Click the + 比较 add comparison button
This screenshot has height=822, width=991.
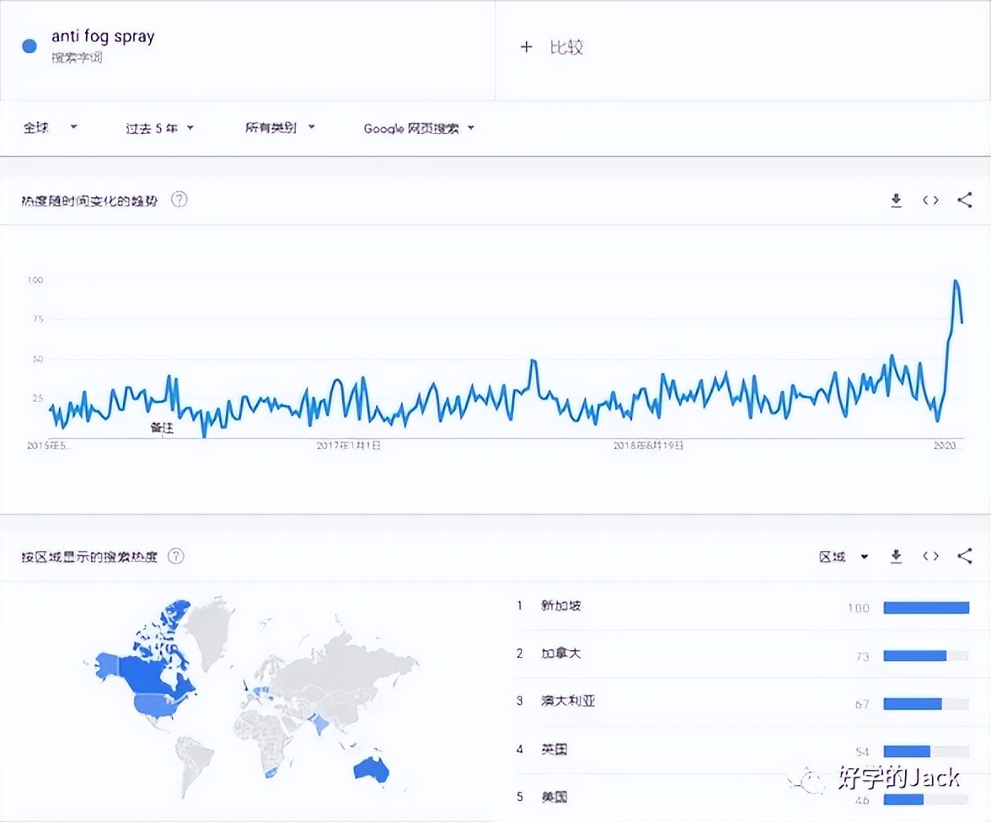552,47
